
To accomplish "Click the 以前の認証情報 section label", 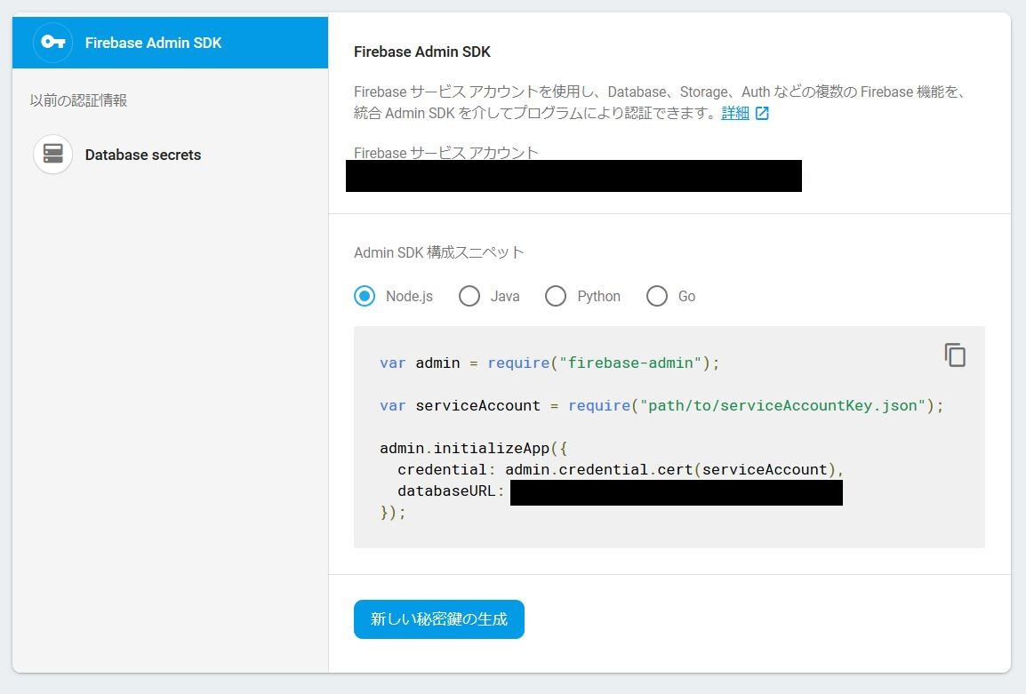I will point(78,100).
